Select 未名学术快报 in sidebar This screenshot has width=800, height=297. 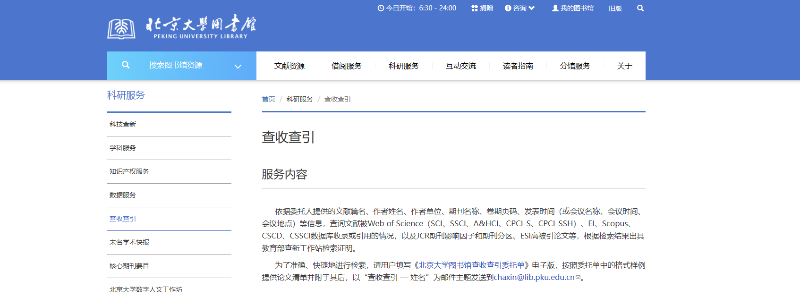tap(169, 243)
